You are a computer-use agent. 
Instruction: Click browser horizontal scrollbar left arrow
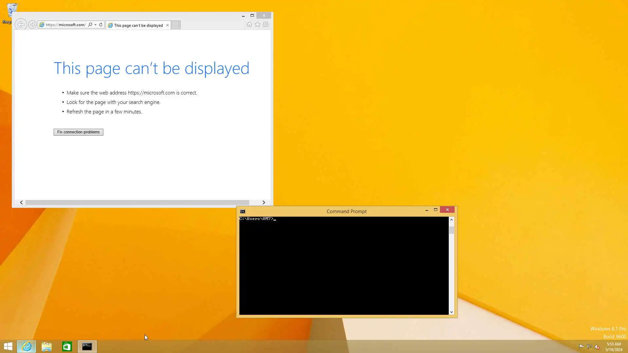[22, 203]
